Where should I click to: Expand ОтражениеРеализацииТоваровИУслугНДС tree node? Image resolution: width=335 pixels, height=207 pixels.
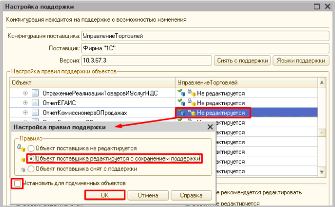tap(25, 93)
